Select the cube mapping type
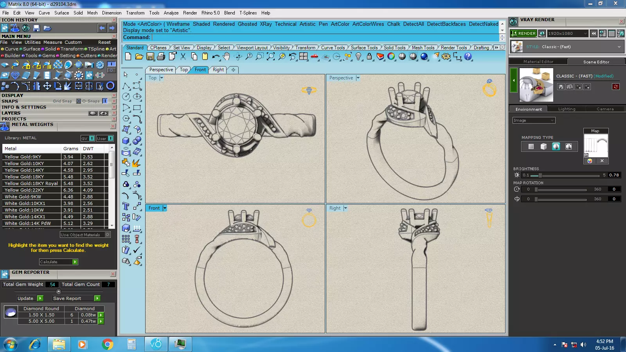 (x=543, y=147)
